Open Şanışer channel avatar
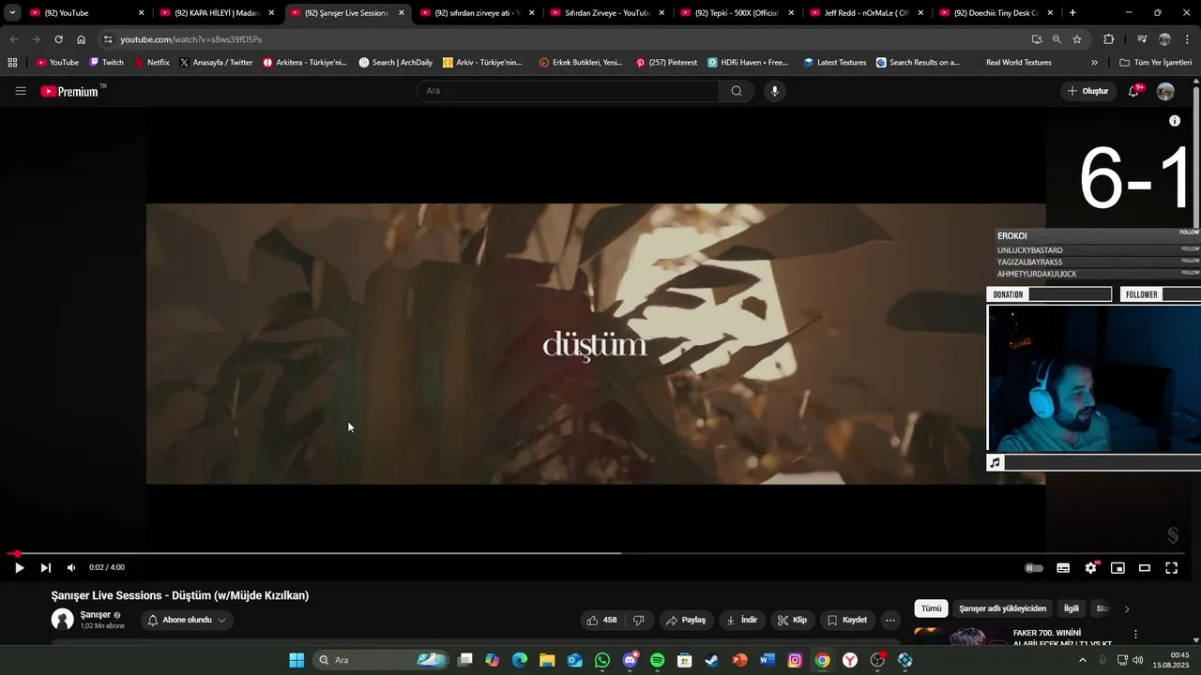The width and height of the screenshot is (1201, 675). tap(62, 620)
